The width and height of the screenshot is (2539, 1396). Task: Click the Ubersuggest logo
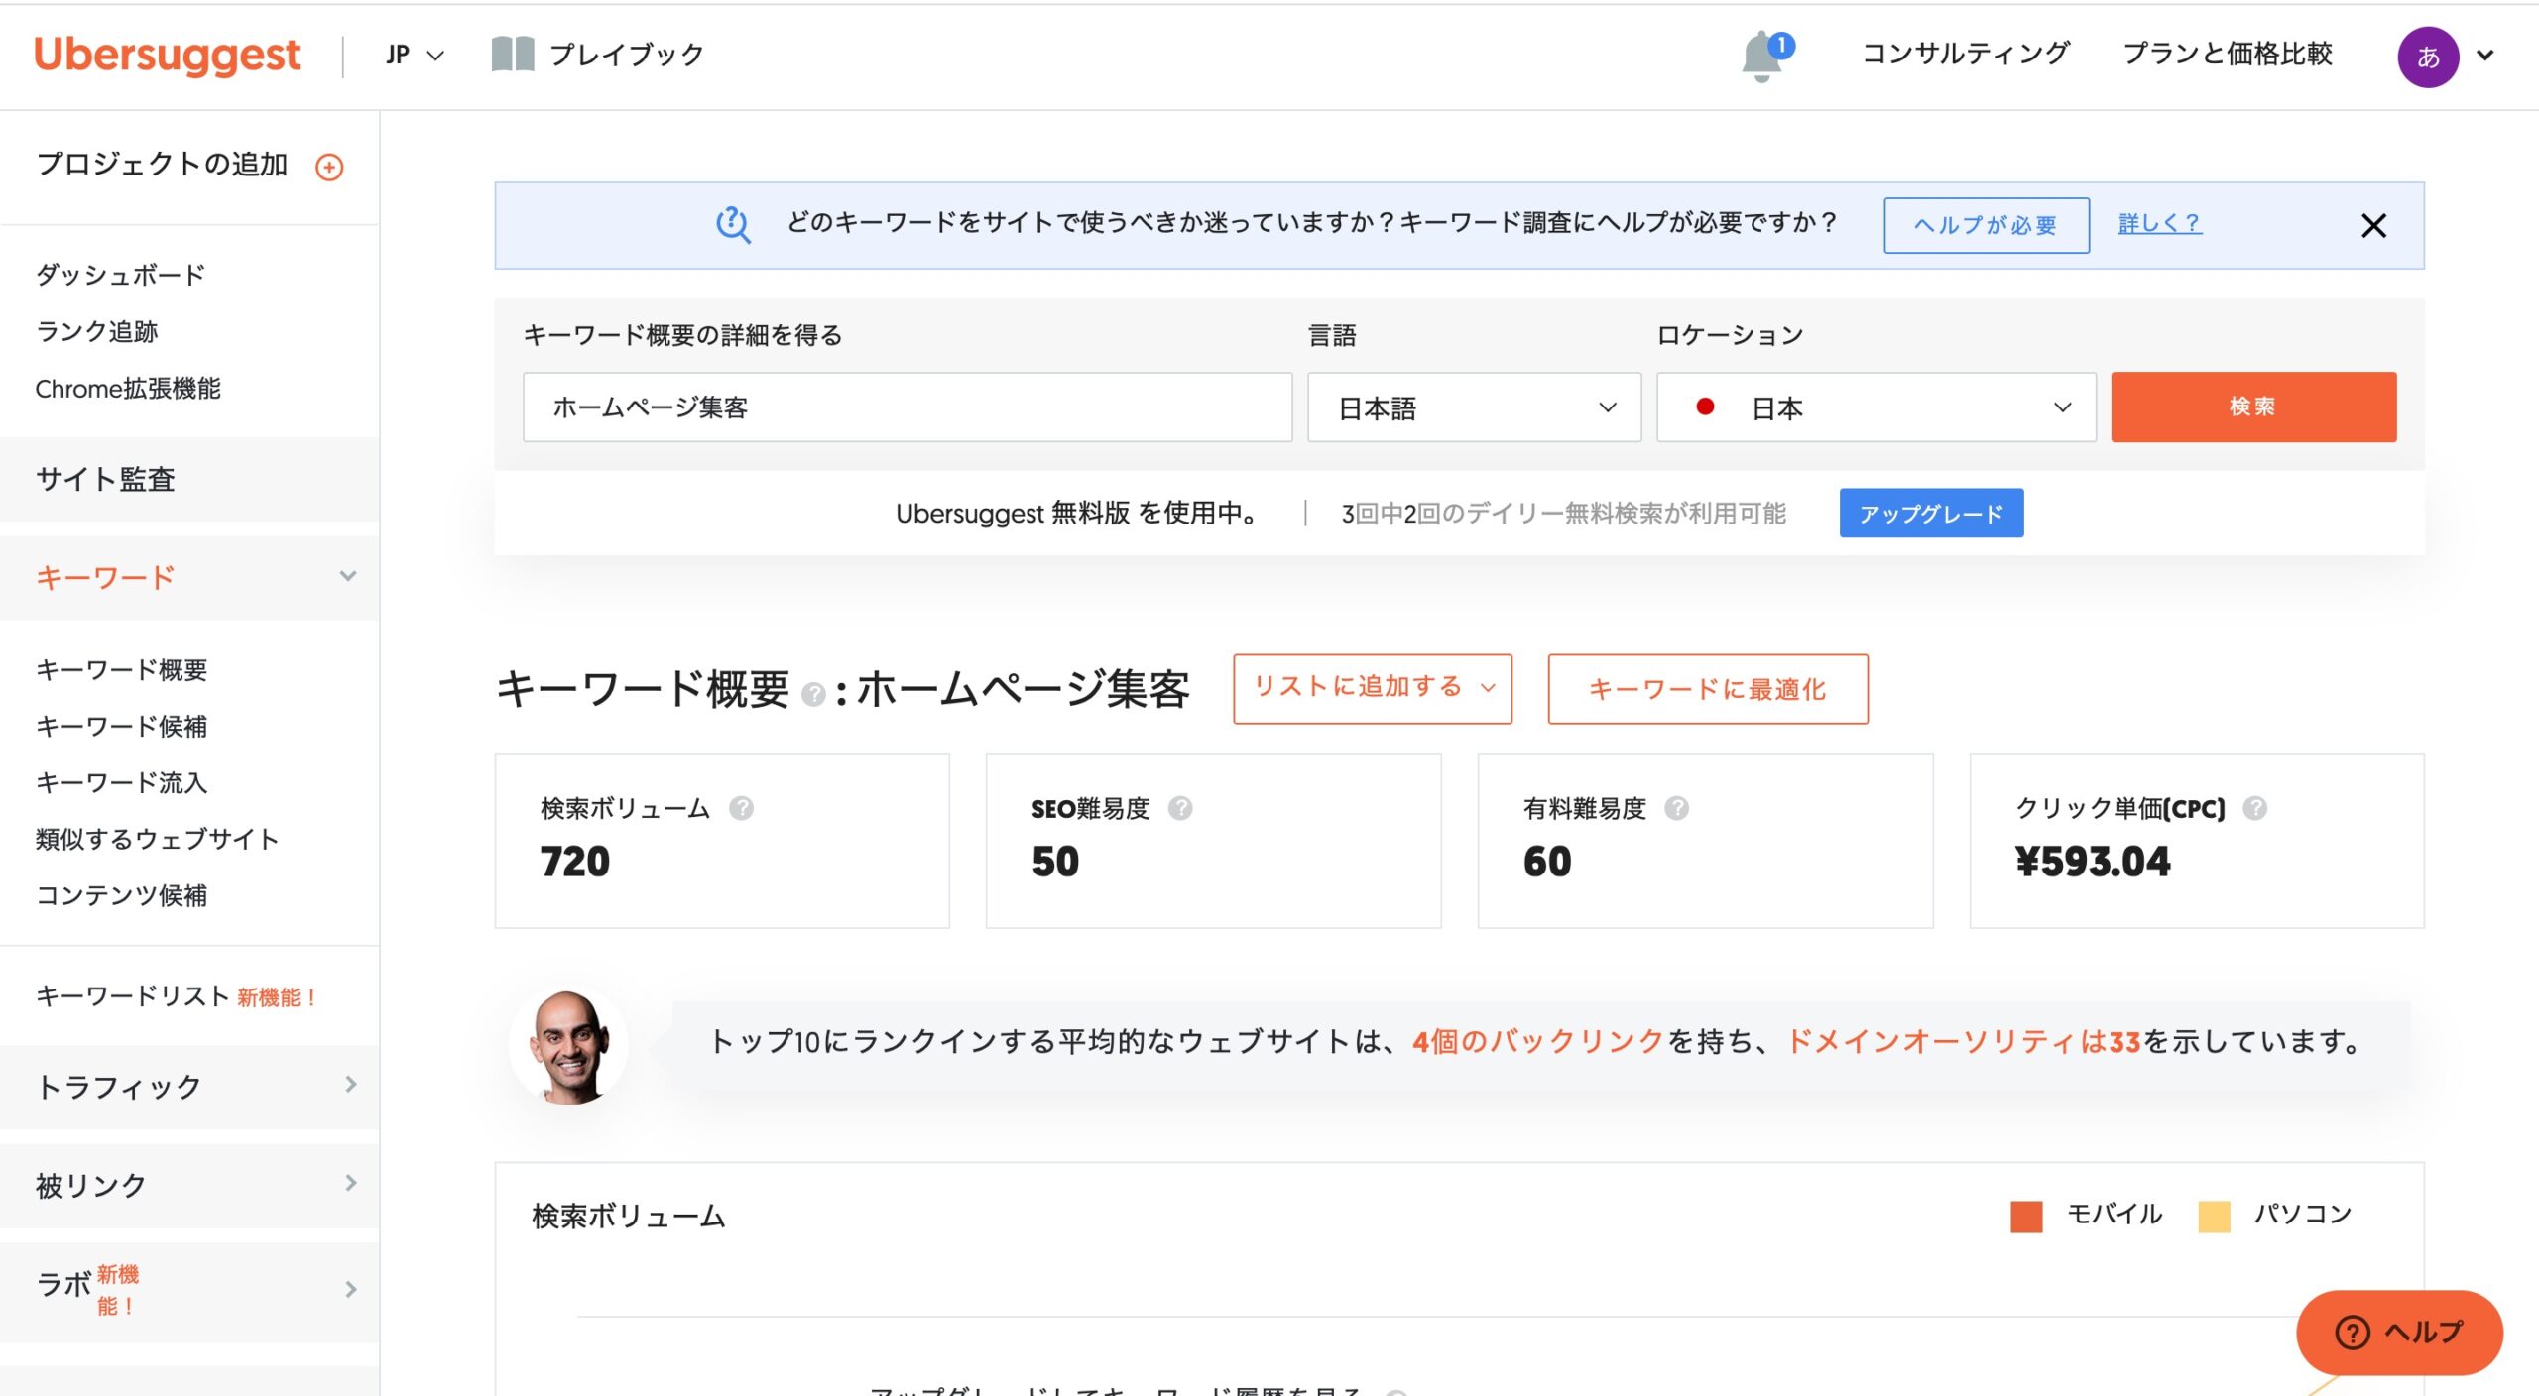point(167,55)
